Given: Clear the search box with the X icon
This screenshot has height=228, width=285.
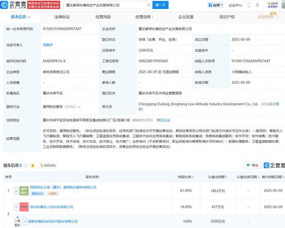Looking at the screenshot, I should pos(149,5).
